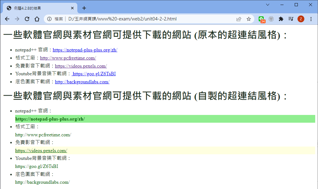Viewport: 318px width, 189px height.
Task: Open a new tab with plus button
Action: pyautogui.click(x=84, y=8)
